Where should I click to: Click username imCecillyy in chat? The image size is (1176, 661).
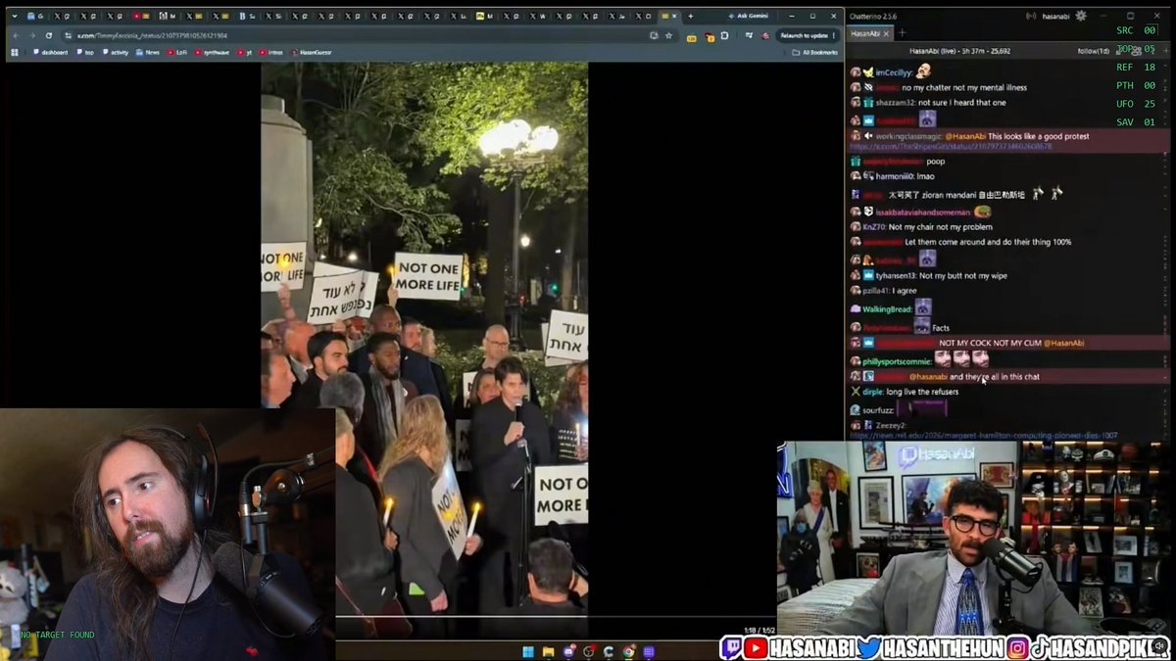click(893, 72)
